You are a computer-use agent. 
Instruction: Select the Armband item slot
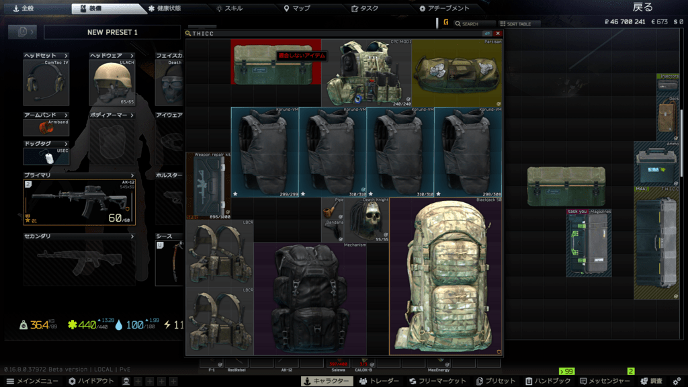click(x=46, y=127)
